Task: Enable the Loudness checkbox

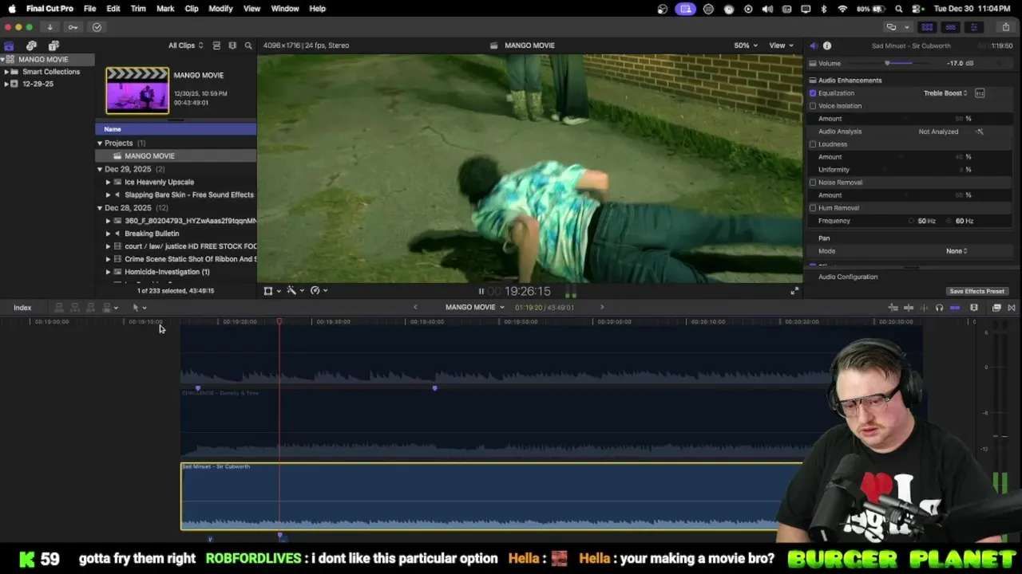Action: pyautogui.click(x=813, y=144)
